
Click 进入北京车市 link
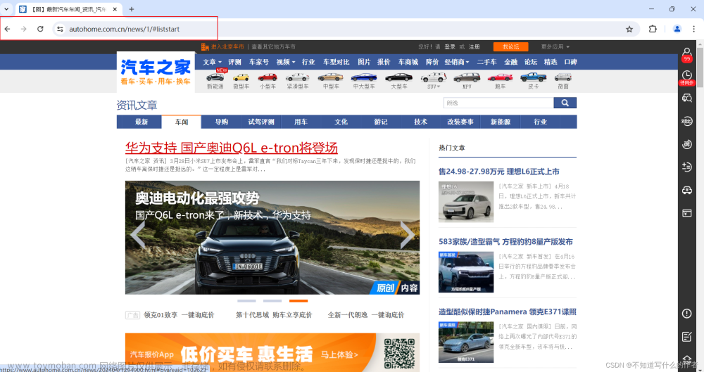click(x=227, y=46)
